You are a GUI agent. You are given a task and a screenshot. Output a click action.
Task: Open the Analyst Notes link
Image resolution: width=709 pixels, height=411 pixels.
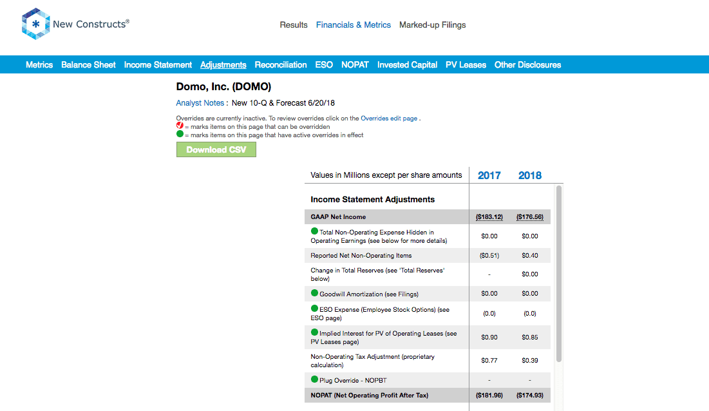point(200,102)
